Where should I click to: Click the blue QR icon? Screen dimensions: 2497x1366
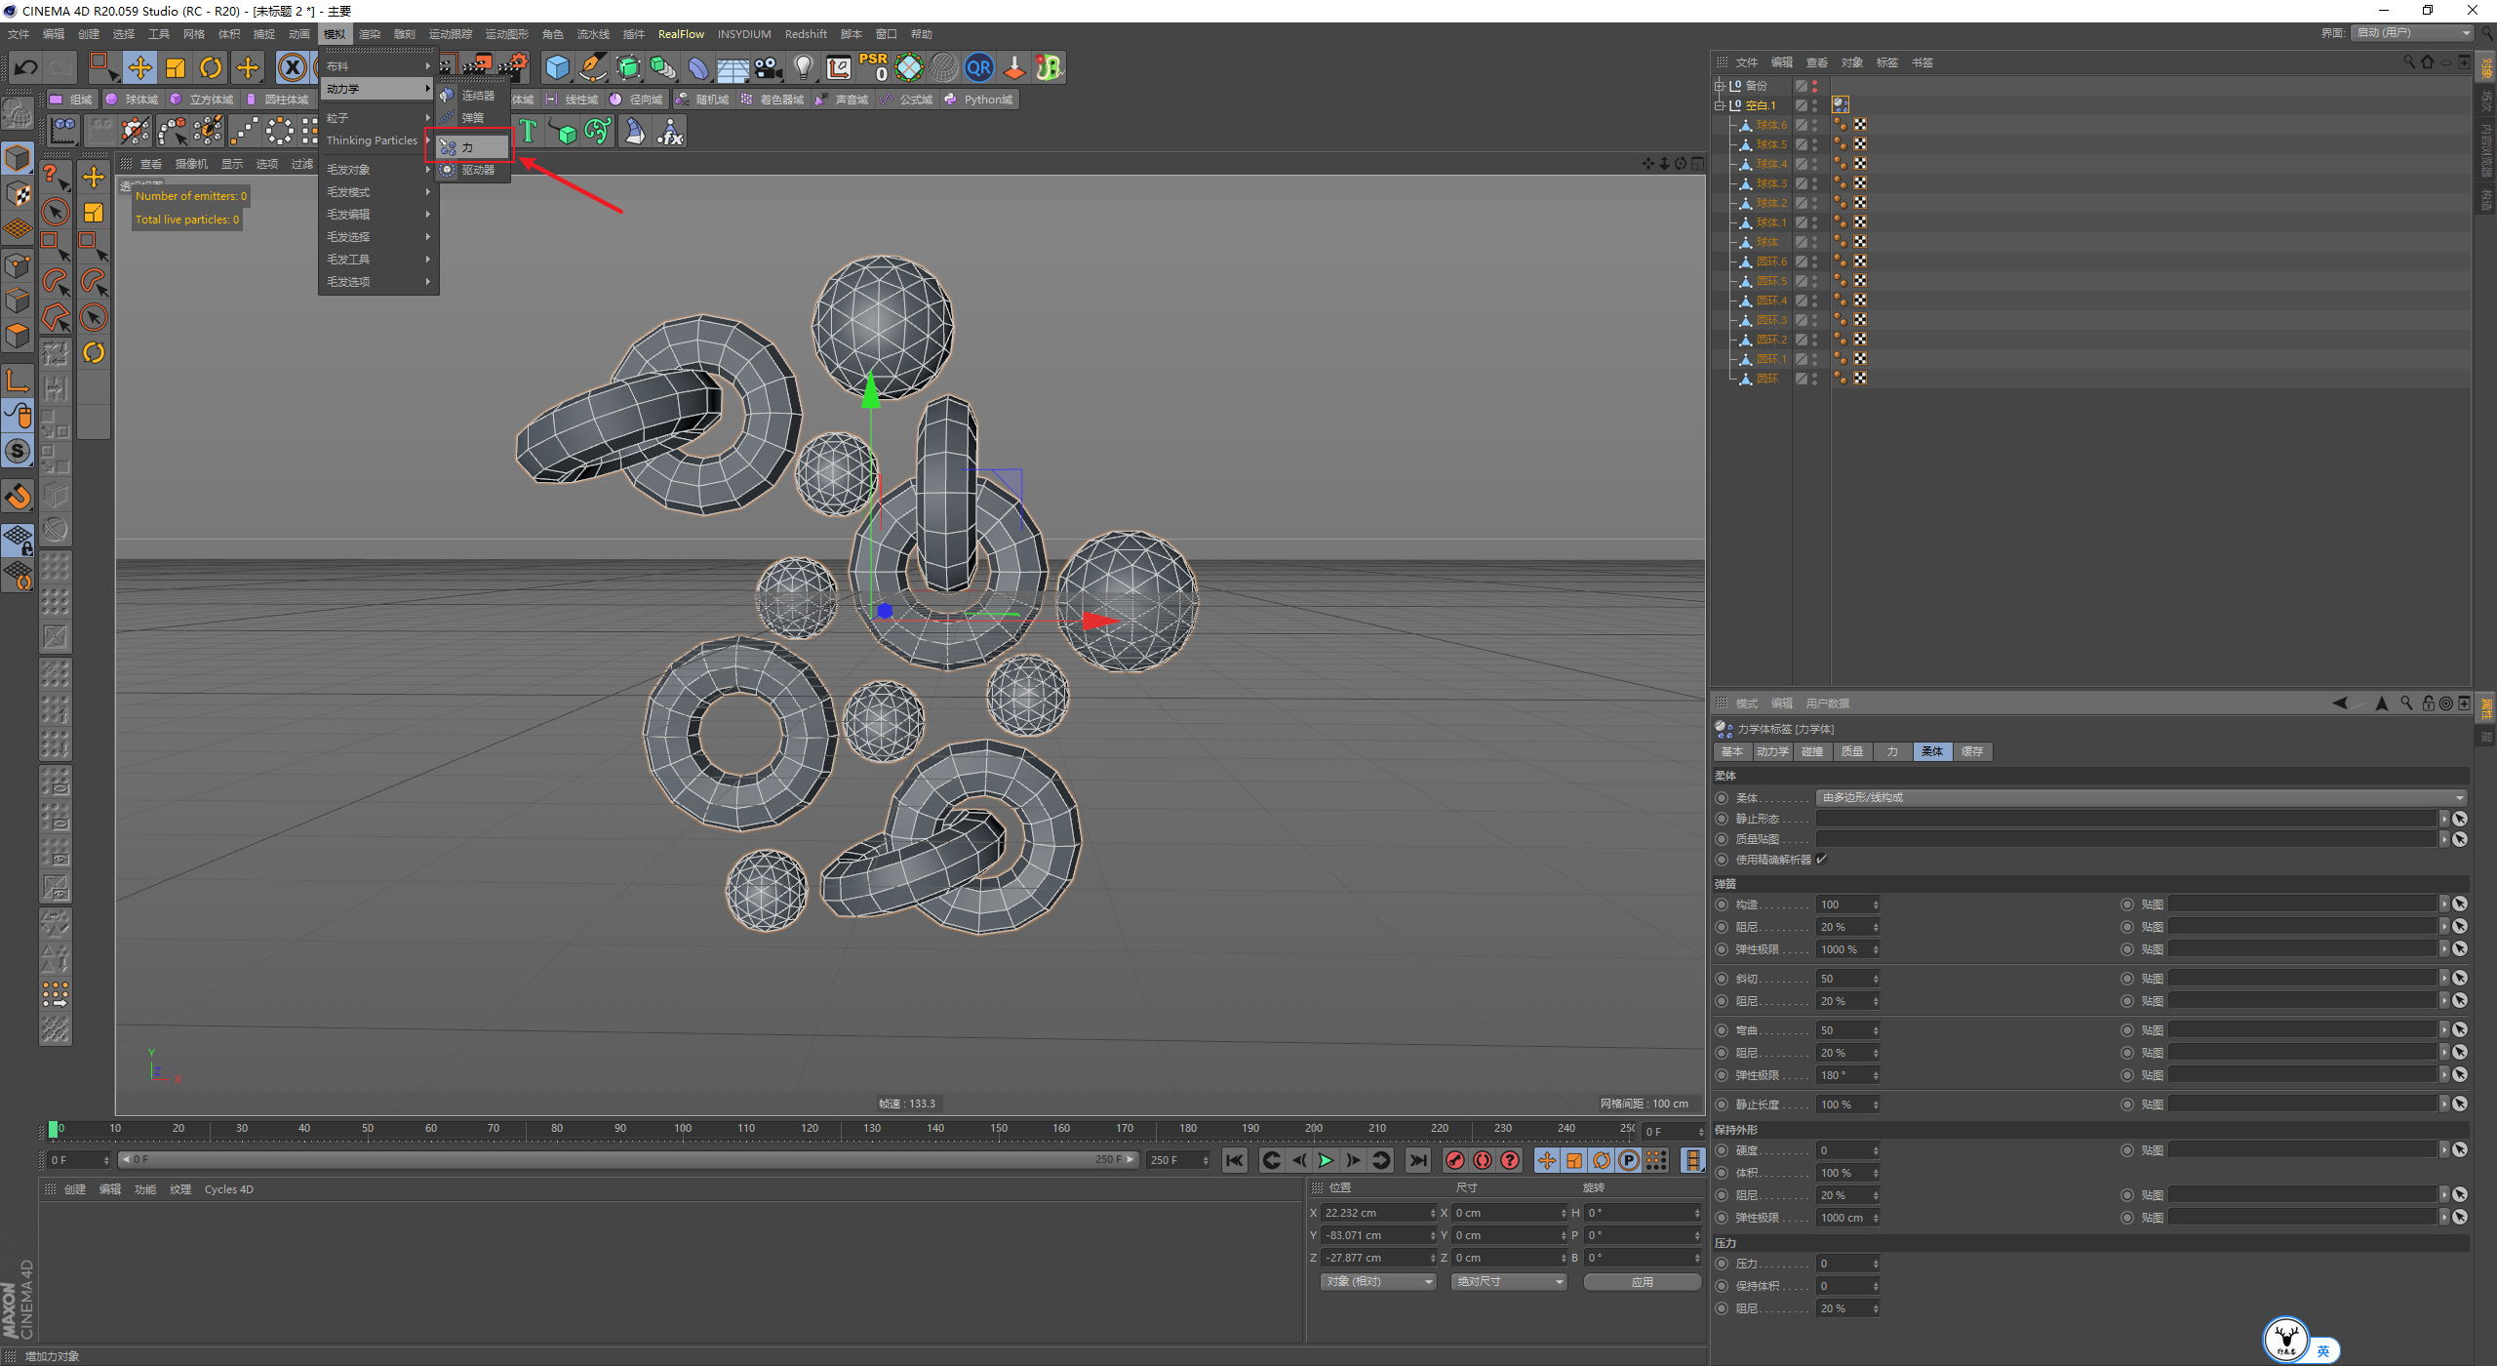pyautogui.click(x=978, y=67)
